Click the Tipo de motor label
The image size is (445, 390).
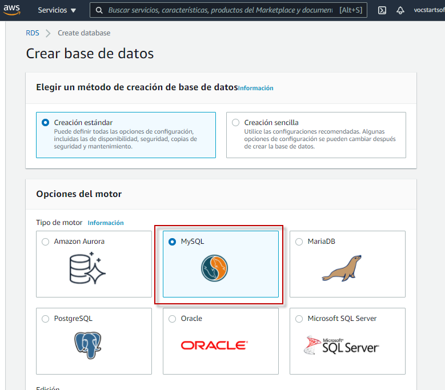[x=59, y=223]
